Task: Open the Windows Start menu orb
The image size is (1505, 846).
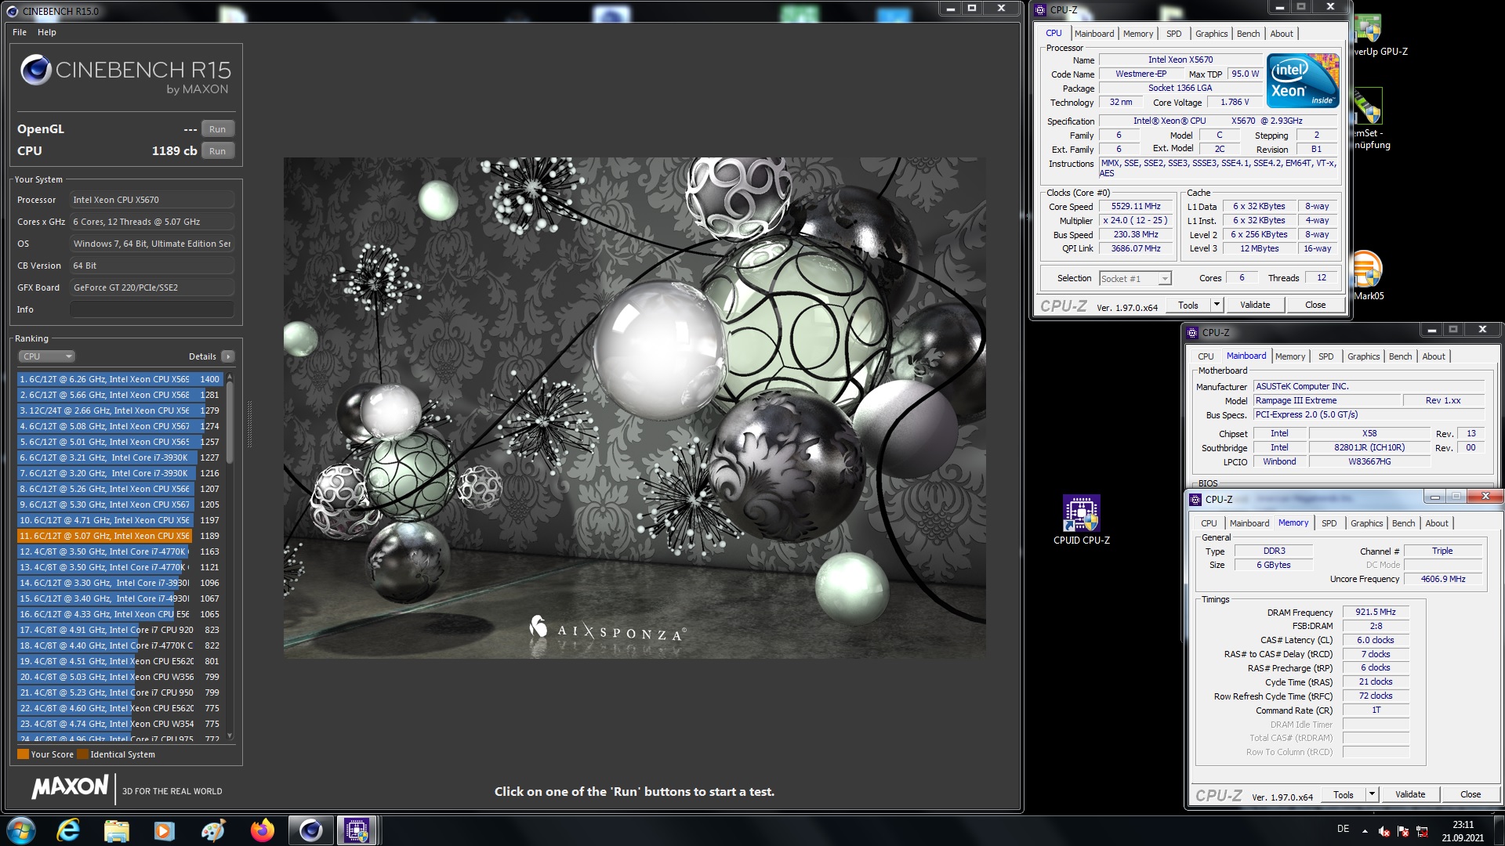Action: click(21, 830)
